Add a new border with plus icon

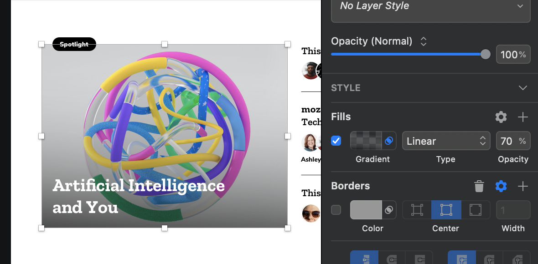tap(522, 186)
